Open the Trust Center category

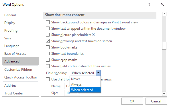click(21, 93)
